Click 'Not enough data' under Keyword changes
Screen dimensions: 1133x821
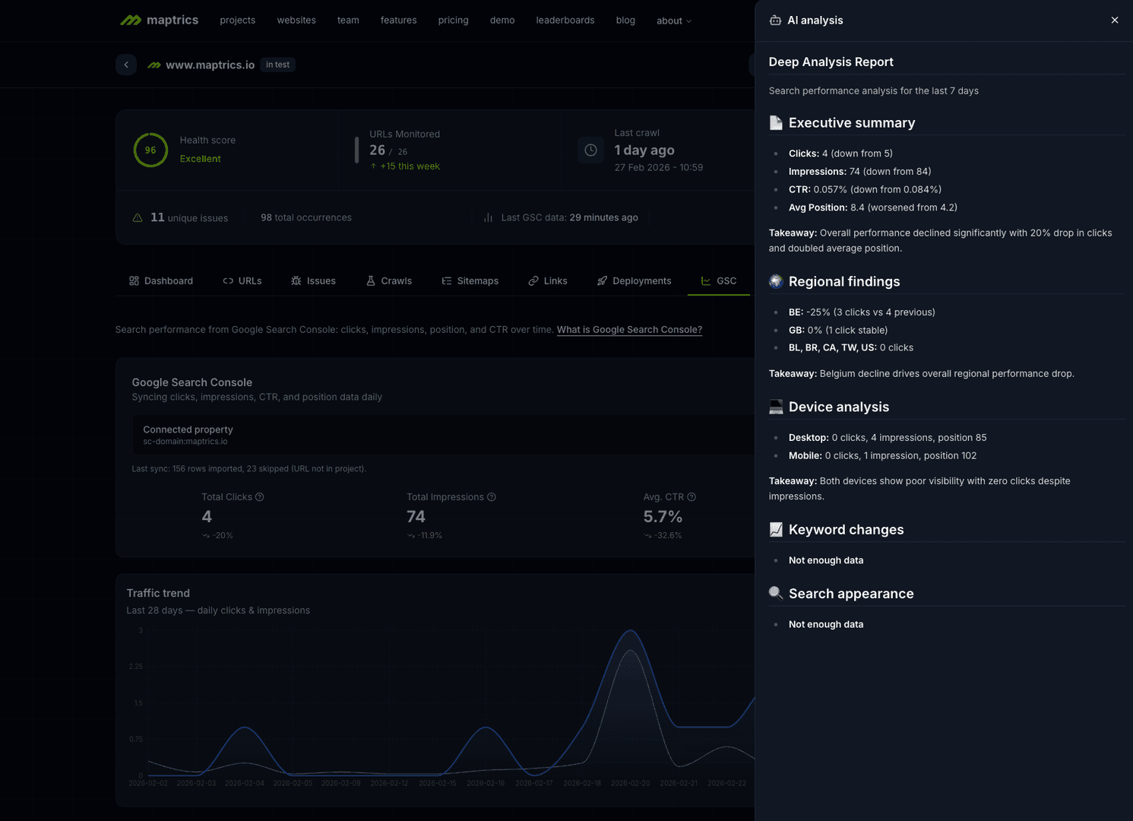(x=826, y=560)
